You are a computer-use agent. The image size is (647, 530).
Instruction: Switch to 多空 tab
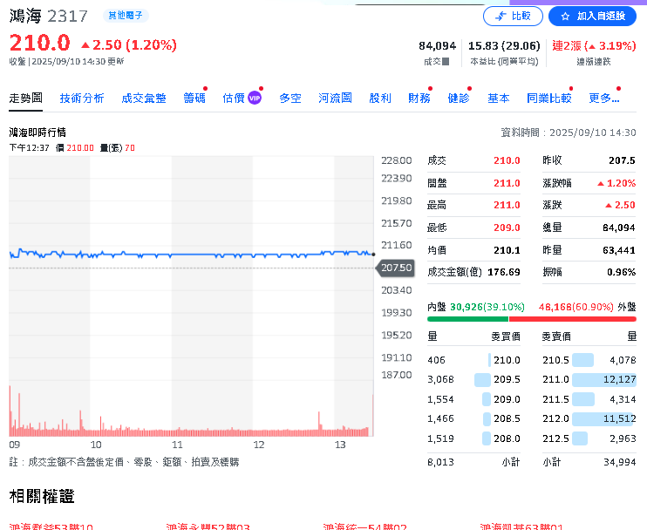[290, 99]
